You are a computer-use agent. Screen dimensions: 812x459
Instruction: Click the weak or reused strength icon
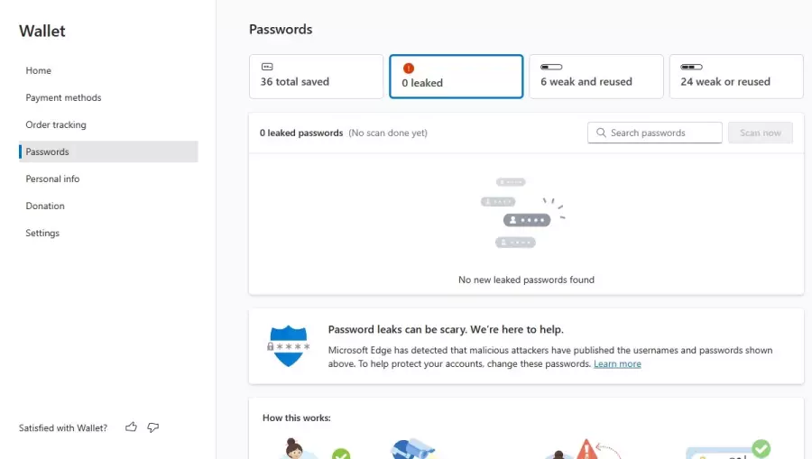[x=691, y=67]
